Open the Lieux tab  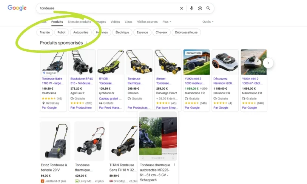(128, 22)
